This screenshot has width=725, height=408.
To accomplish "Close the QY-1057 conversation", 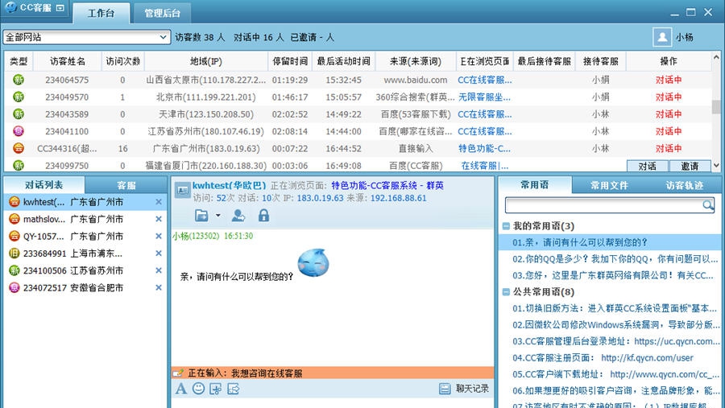I will pos(159,236).
